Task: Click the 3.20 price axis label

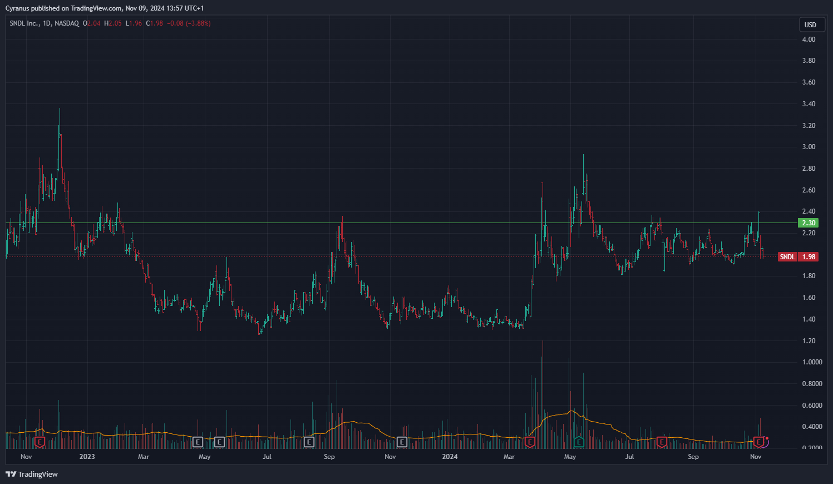Action: pyautogui.click(x=809, y=126)
